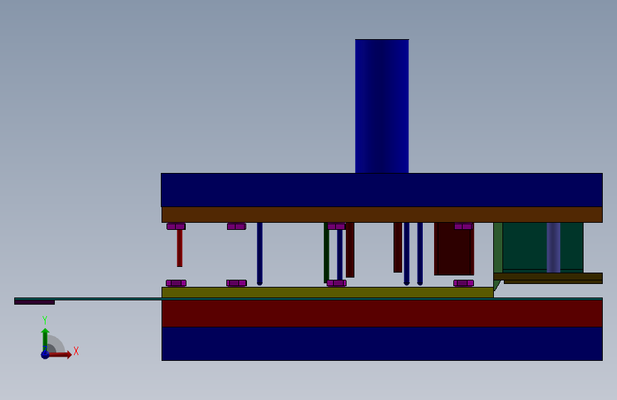Select the lavender cylinder inside green block
Screen dimensions: 617x400
pos(553,247)
